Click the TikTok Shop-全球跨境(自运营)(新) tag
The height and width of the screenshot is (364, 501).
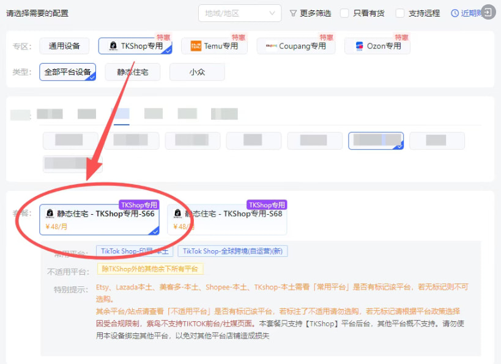tap(232, 251)
